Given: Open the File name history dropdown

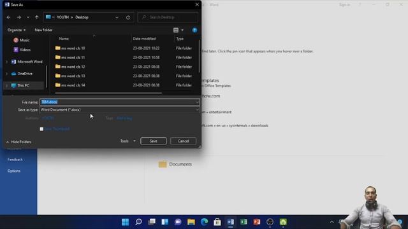Looking at the screenshot, I should click(x=197, y=102).
